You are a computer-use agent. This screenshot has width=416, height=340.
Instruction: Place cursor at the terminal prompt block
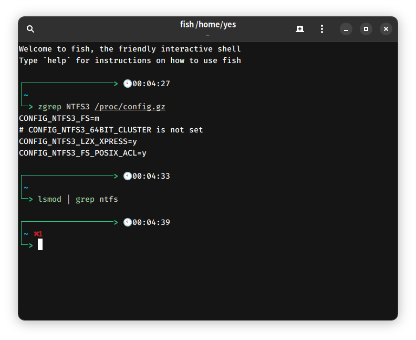click(40, 244)
